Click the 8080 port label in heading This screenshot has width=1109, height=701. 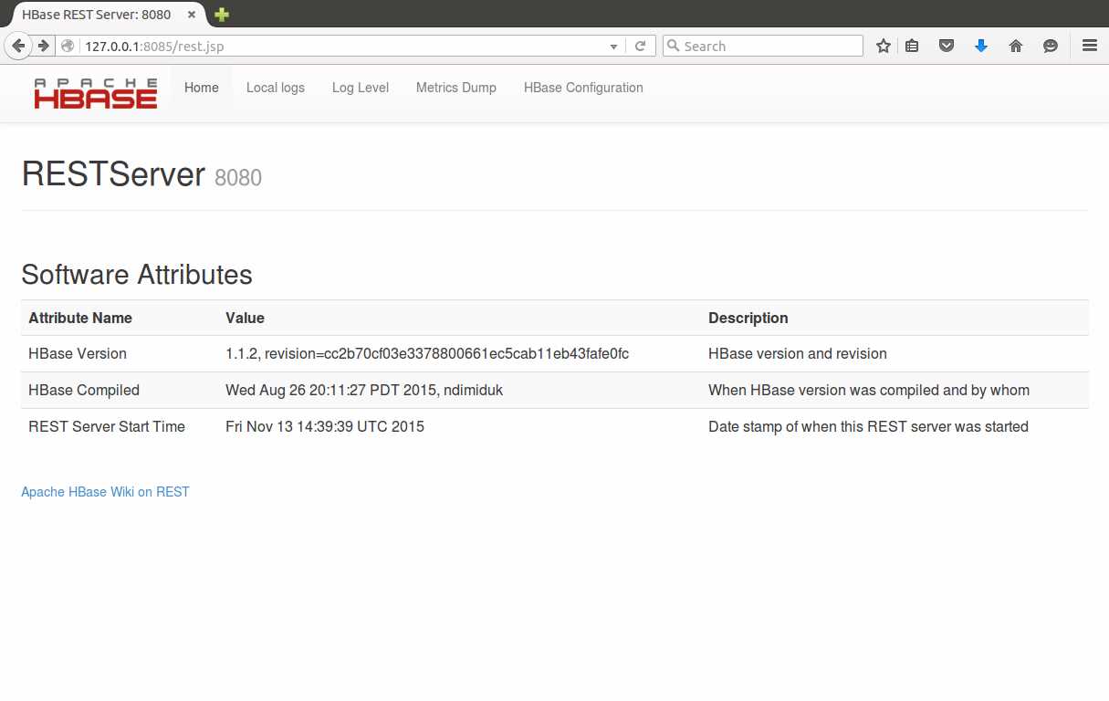pos(238,177)
